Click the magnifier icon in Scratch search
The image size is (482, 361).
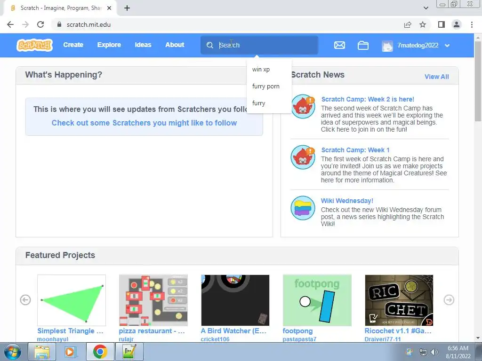point(210,45)
